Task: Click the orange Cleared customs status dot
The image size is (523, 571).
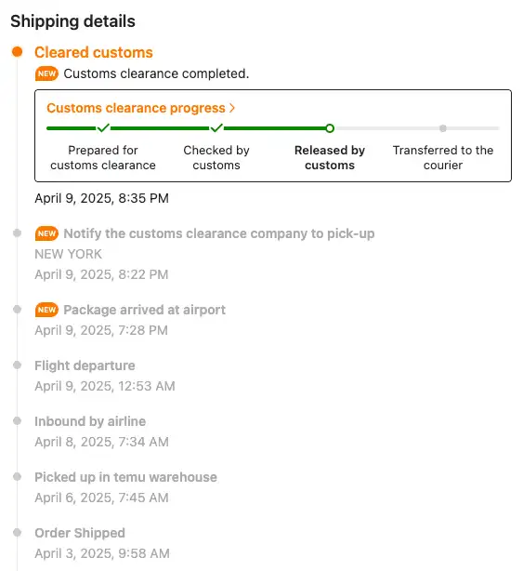Action: [x=17, y=52]
